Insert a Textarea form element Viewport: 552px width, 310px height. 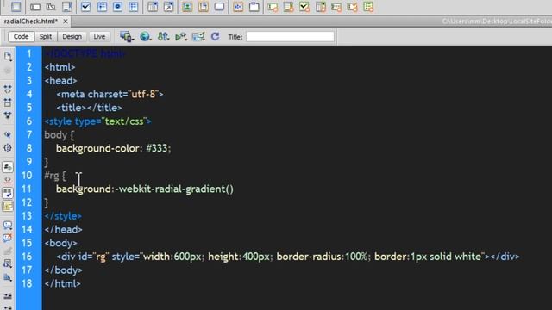pos(66,7)
